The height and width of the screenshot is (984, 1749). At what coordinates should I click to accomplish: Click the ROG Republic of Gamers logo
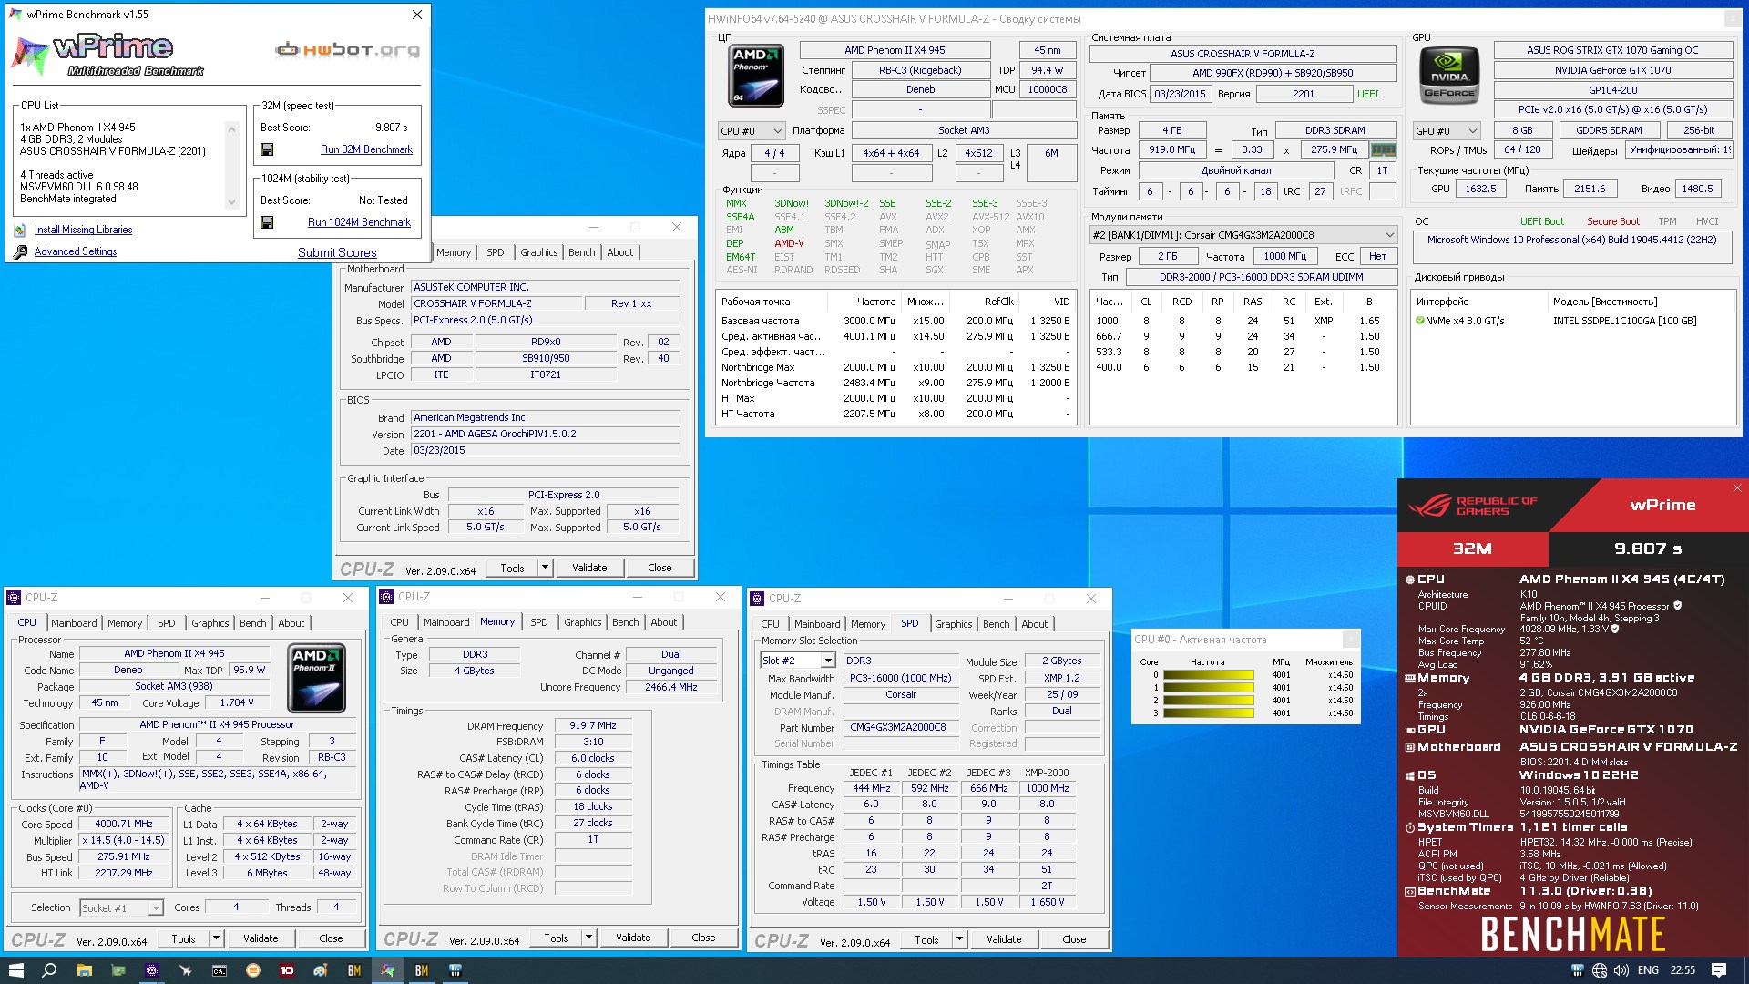click(x=1473, y=506)
